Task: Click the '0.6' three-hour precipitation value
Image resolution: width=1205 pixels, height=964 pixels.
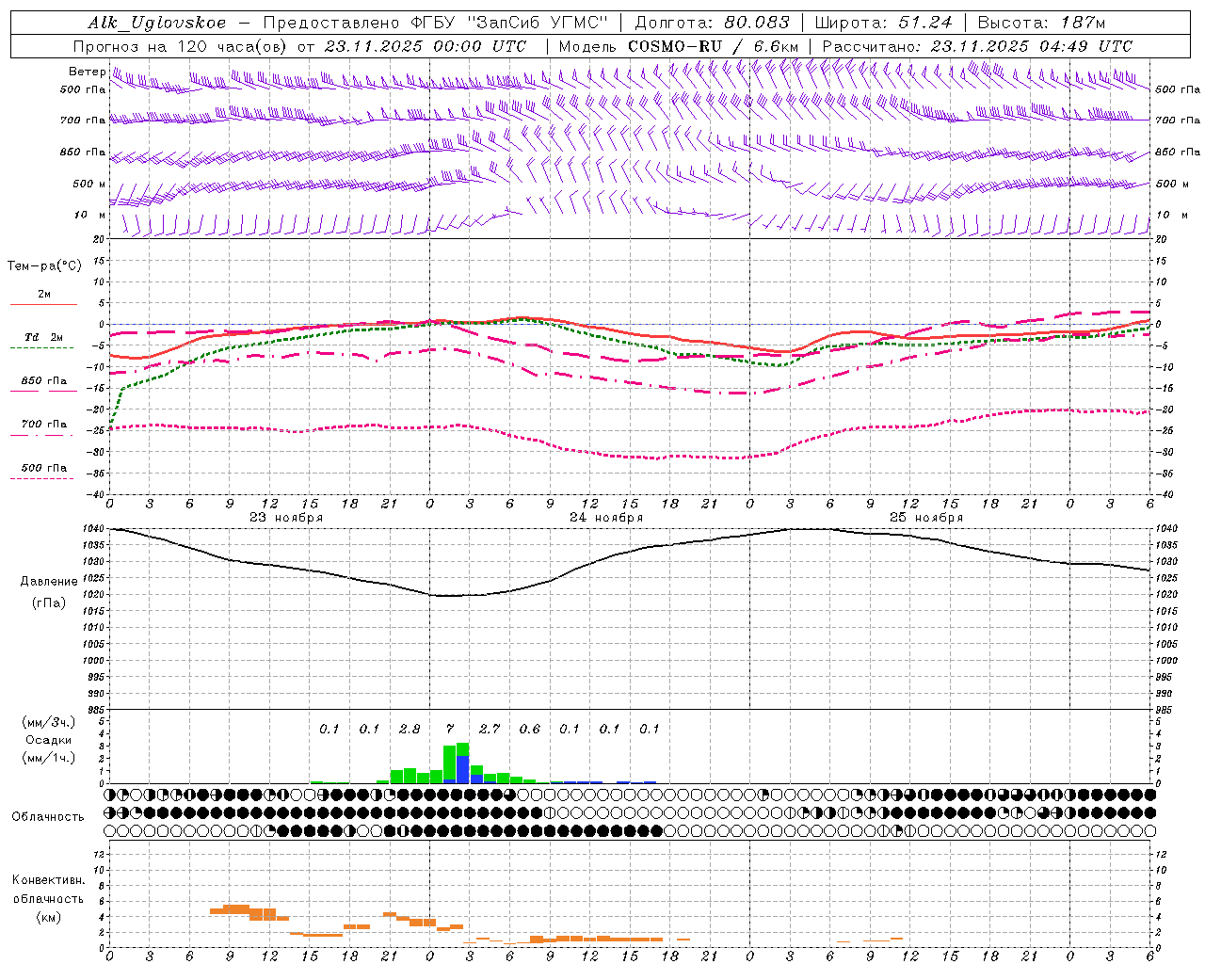Action: click(x=530, y=729)
